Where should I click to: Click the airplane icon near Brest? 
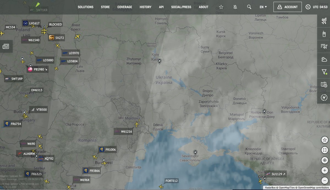[78, 36]
